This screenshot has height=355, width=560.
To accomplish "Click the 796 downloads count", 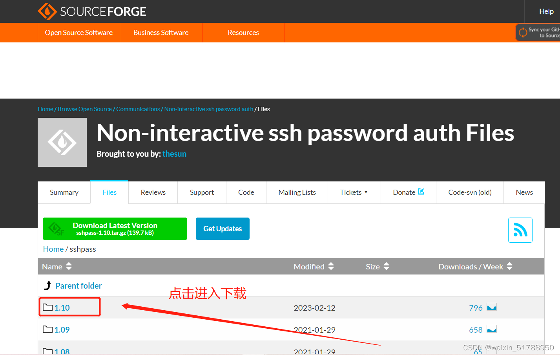I will 476,308.
